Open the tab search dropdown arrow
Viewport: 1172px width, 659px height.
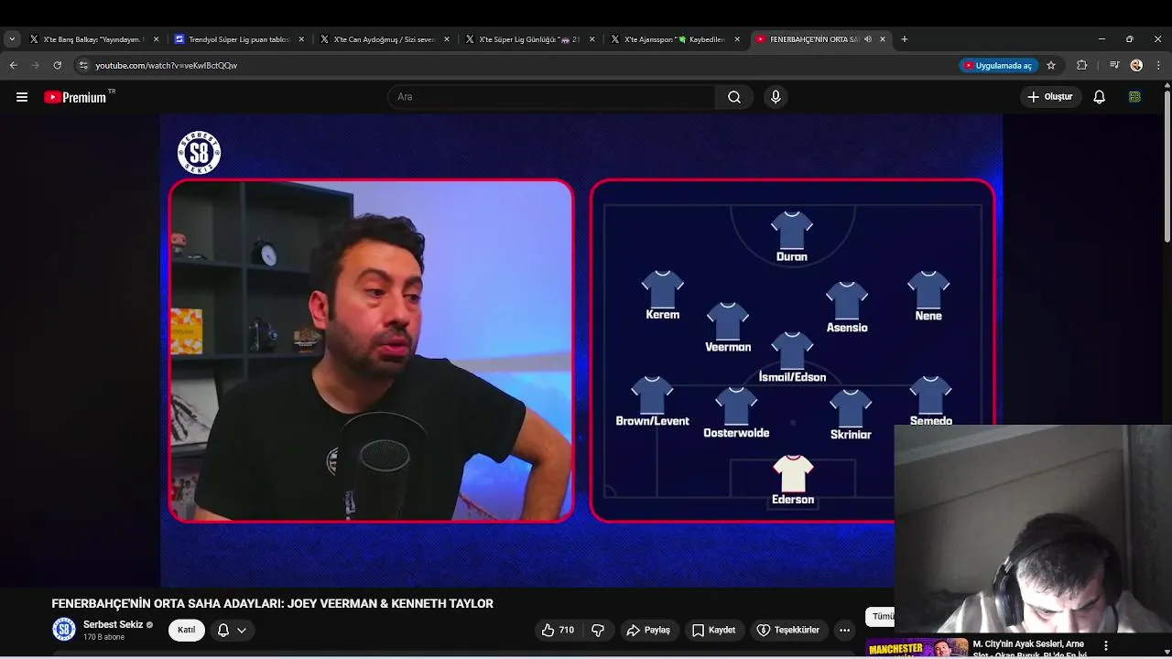coord(12,39)
